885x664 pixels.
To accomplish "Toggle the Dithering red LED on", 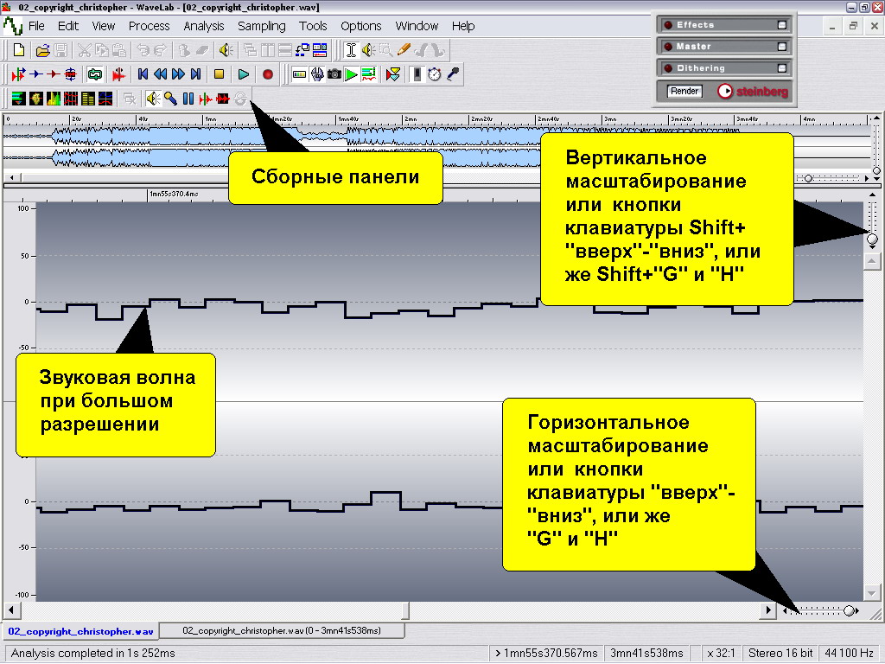I will coord(668,67).
